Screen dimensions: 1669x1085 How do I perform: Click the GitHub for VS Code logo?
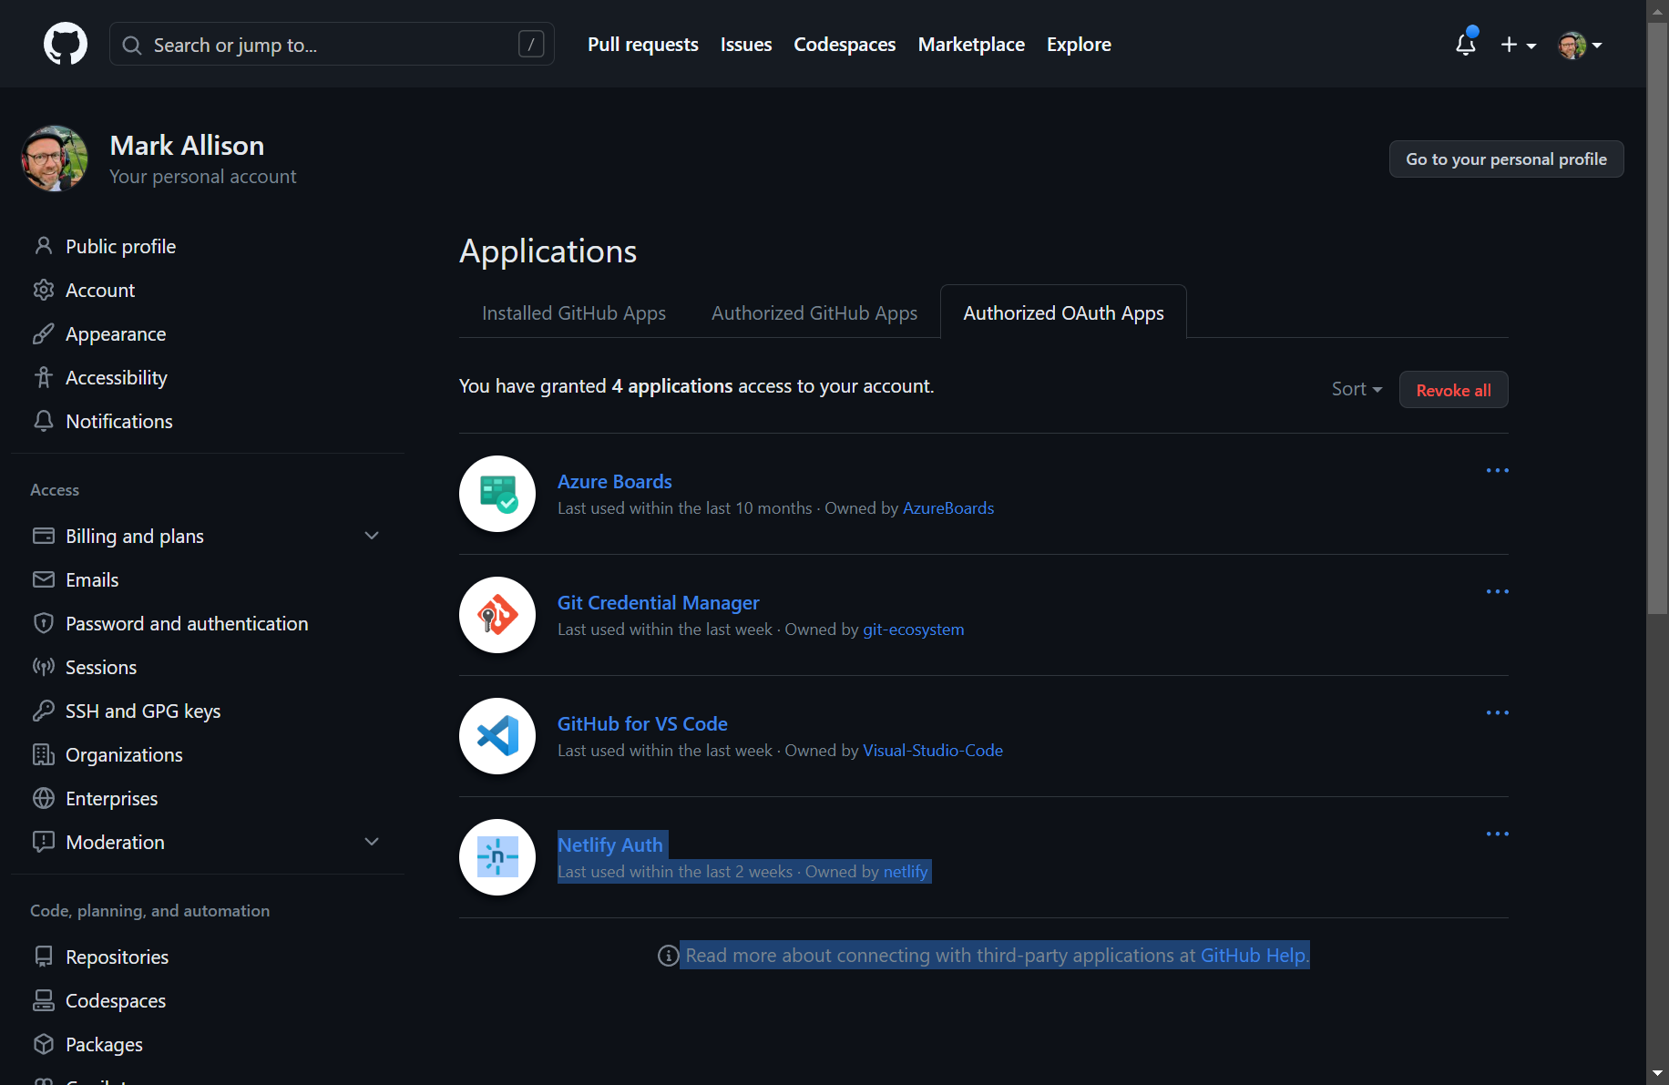tap(497, 736)
